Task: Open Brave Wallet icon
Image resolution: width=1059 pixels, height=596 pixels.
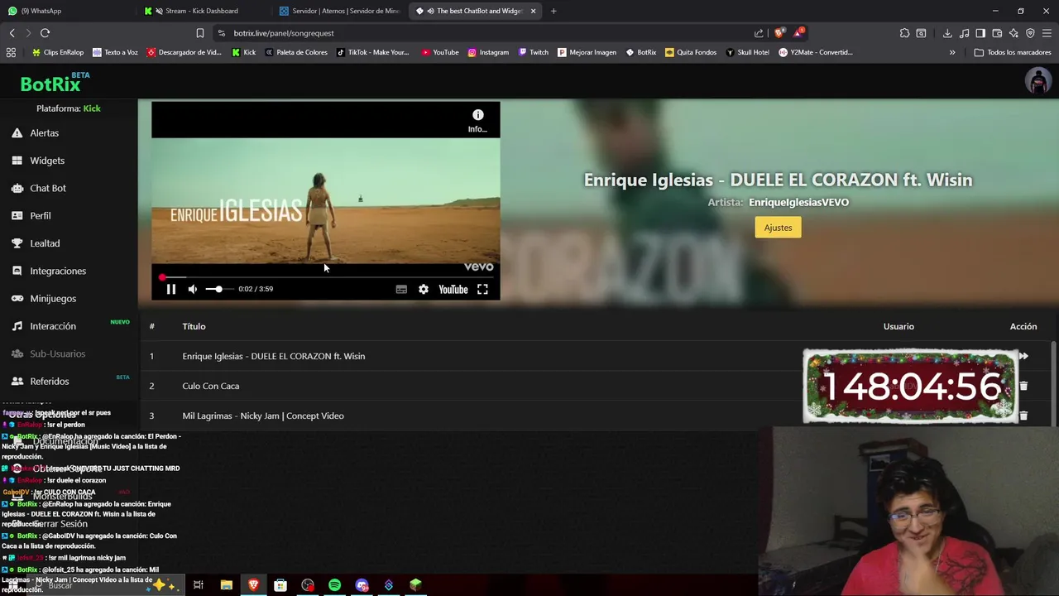Action: (x=997, y=33)
